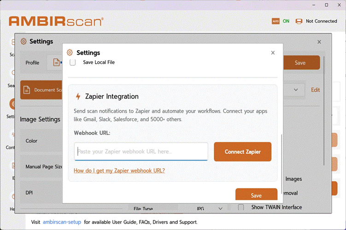Click the Zapier lightning bolt icon
Image resolution: width=346 pixels, height=230 pixels.
click(78, 97)
